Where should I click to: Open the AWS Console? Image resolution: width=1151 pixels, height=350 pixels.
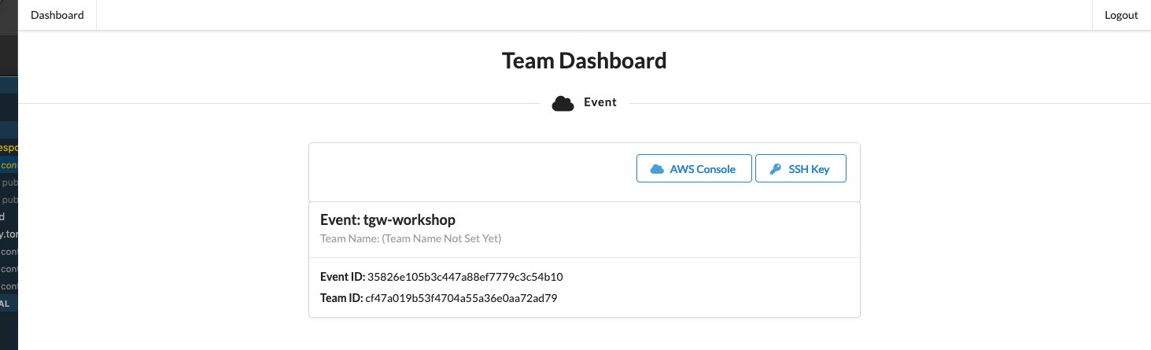coord(693,169)
